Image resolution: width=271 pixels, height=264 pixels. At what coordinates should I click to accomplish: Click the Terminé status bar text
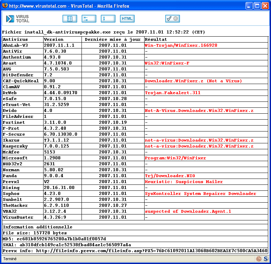[10, 259]
